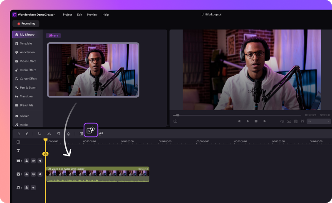Image resolution: width=332 pixels, height=203 pixels.
Task: Open the Transition panel in sidebar
Action: (26, 97)
